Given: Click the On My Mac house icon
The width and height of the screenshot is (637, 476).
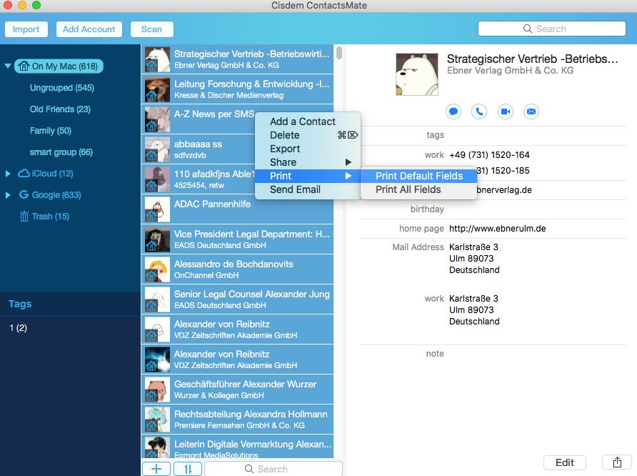Looking at the screenshot, I should tap(24, 66).
